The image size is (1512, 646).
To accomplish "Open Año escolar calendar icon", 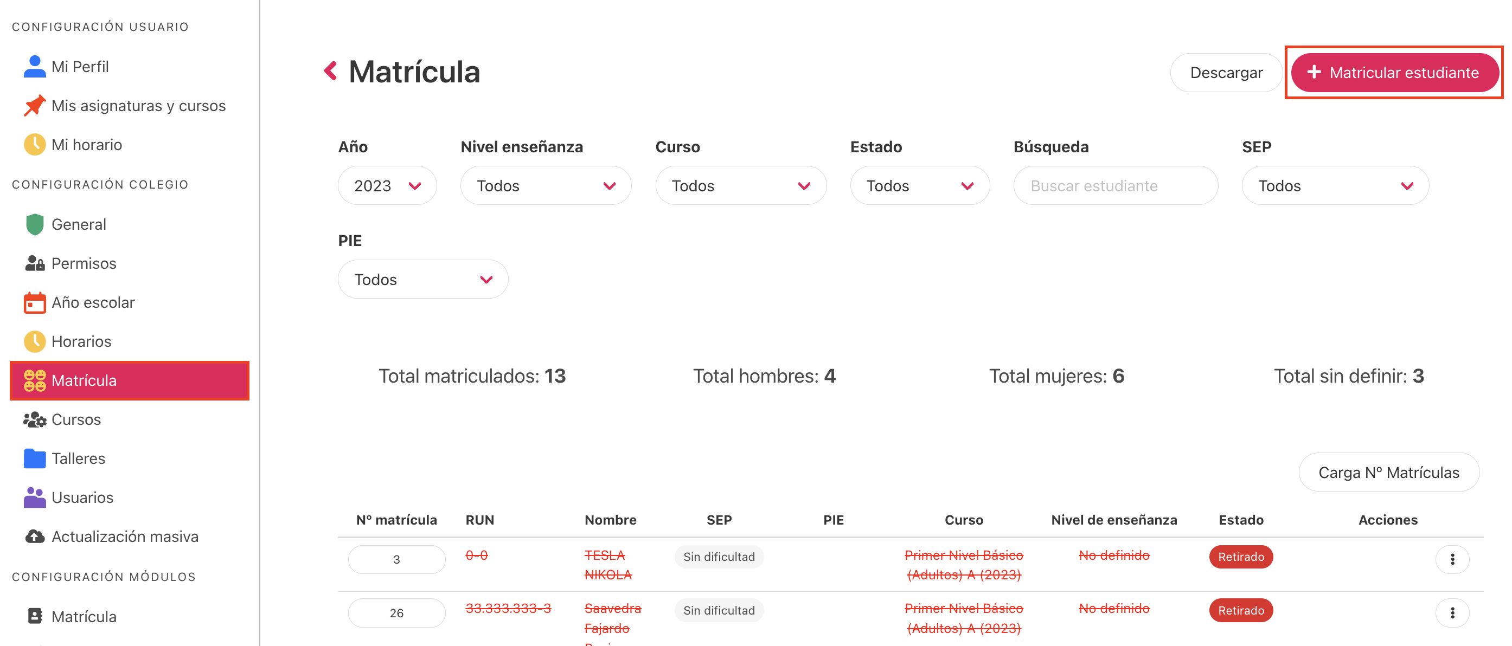I will click(35, 303).
